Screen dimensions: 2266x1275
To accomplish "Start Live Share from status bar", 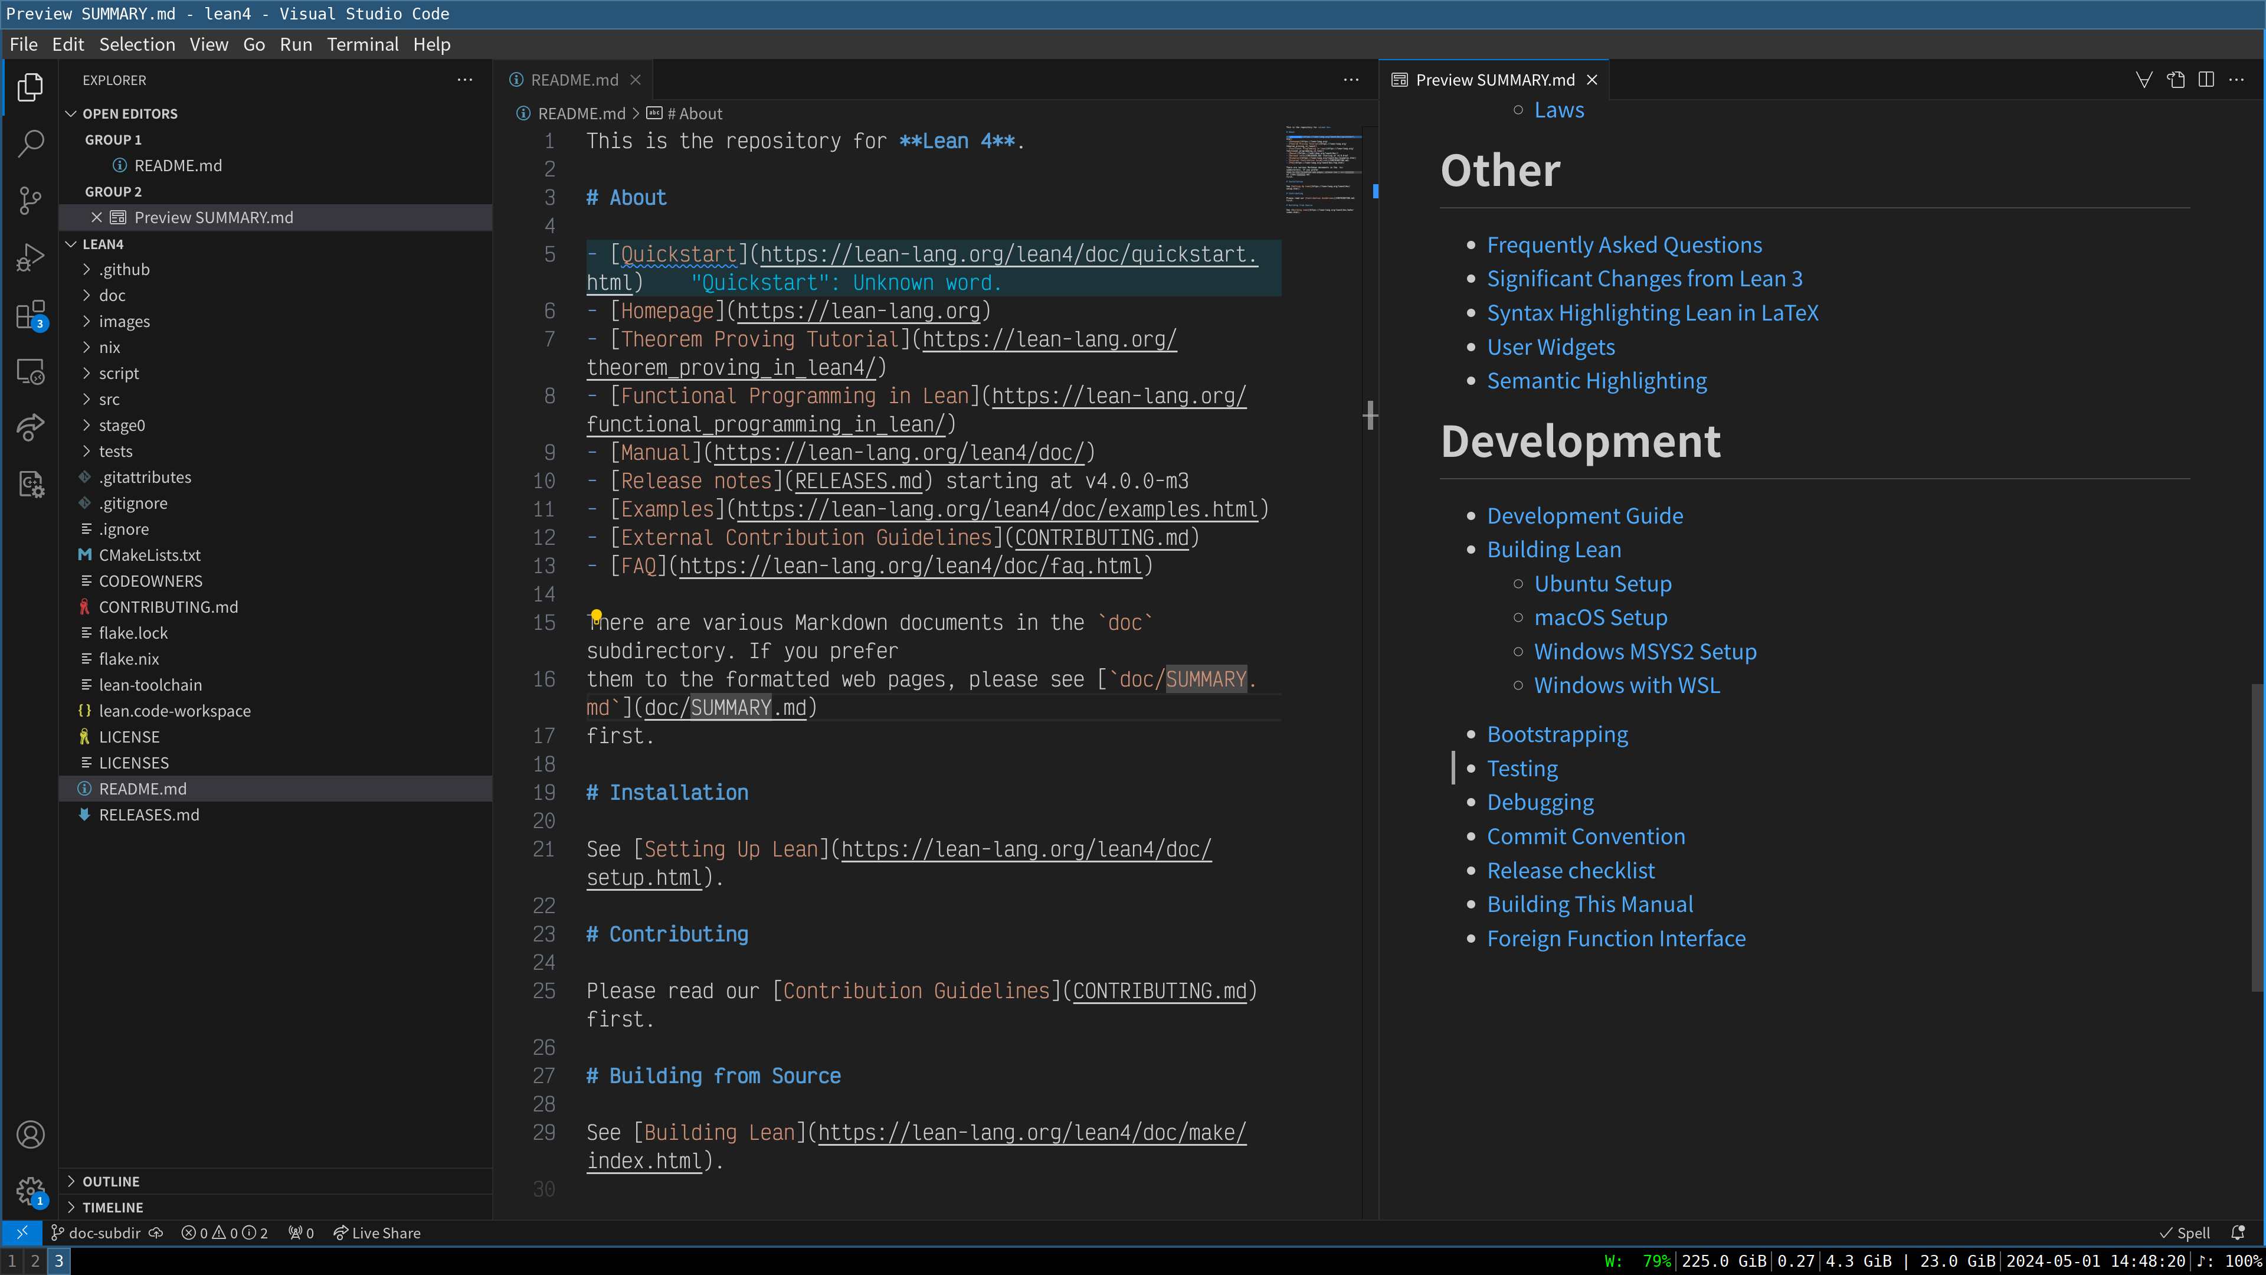I will [x=378, y=1232].
